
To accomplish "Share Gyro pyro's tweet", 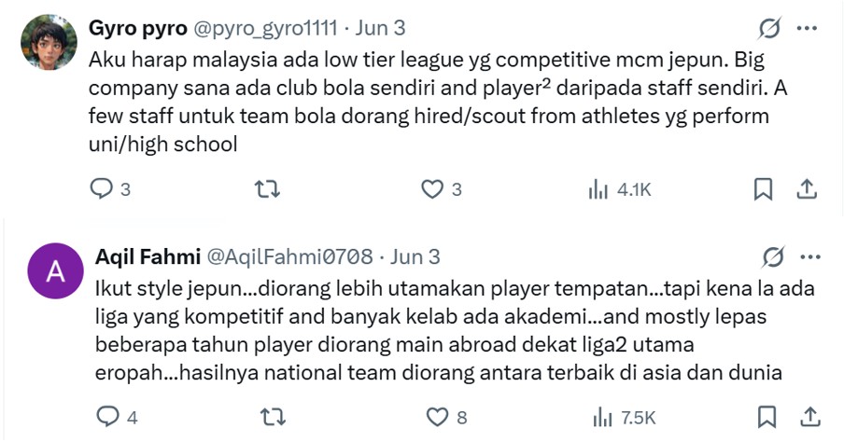I will [807, 189].
